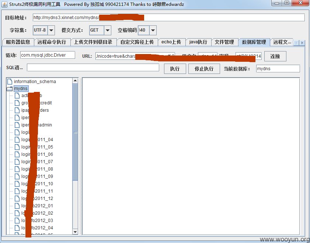Click the 当前数据库 field showing mydns
The height and width of the screenshot is (243, 310).
pos(278,69)
